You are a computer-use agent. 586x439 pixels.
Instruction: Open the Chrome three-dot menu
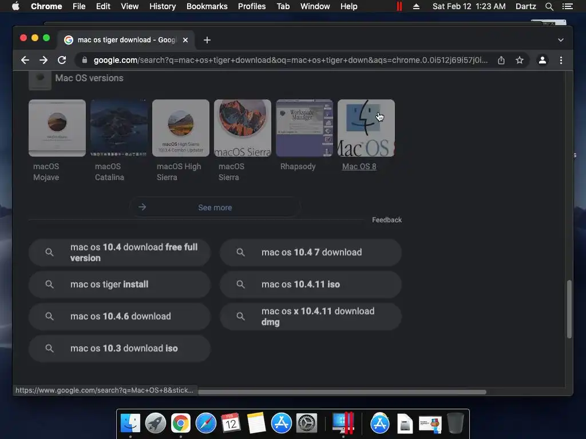[561, 60]
